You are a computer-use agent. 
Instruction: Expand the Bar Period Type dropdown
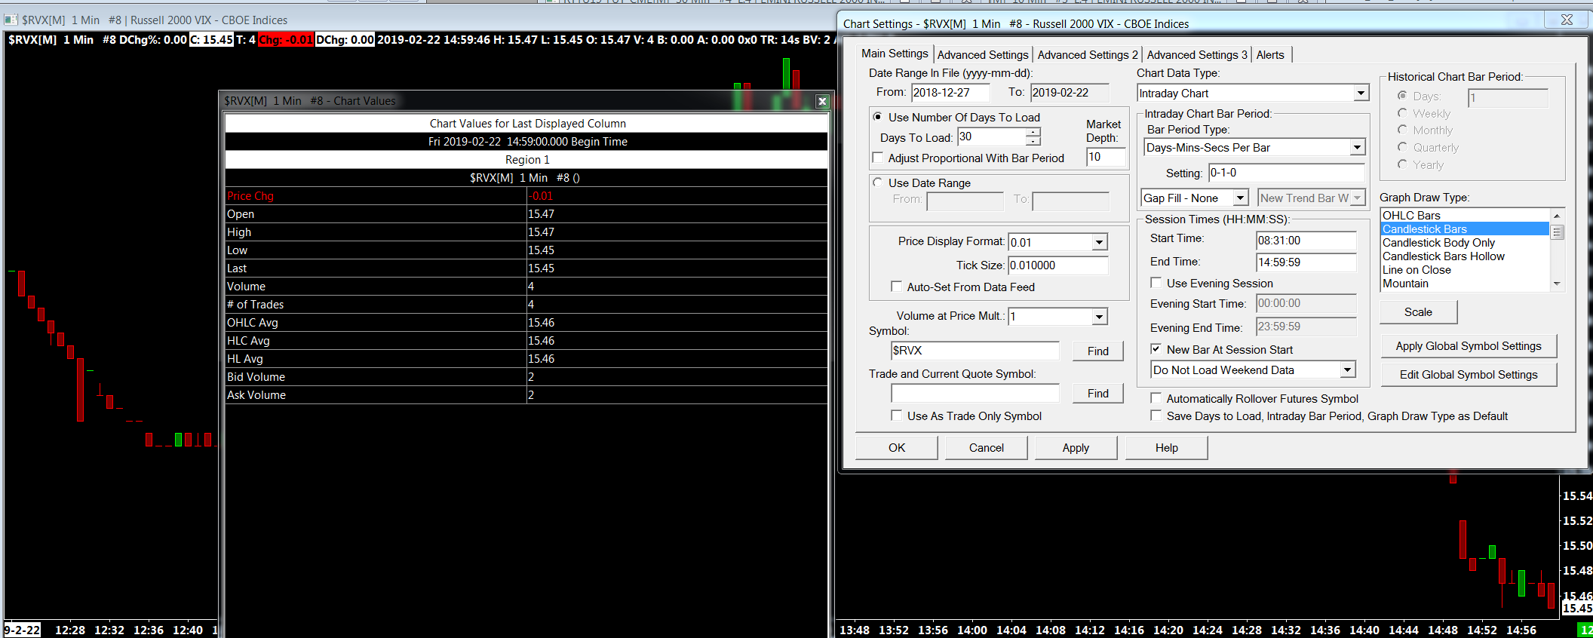click(x=1357, y=148)
